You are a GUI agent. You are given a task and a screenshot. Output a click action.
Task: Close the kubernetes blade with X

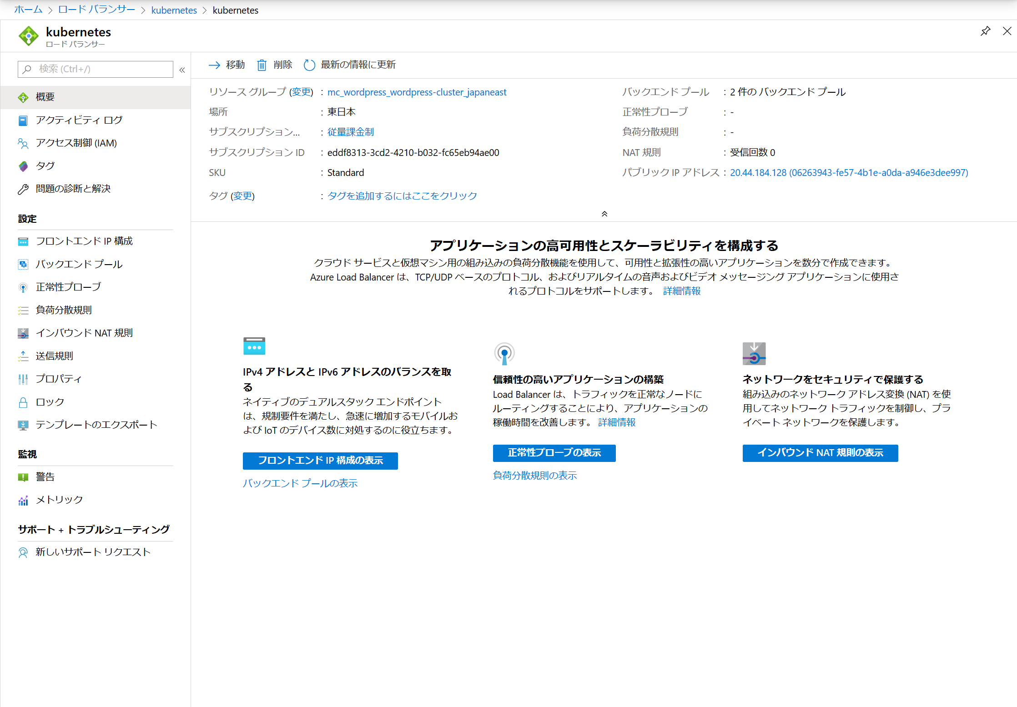tap(1007, 31)
